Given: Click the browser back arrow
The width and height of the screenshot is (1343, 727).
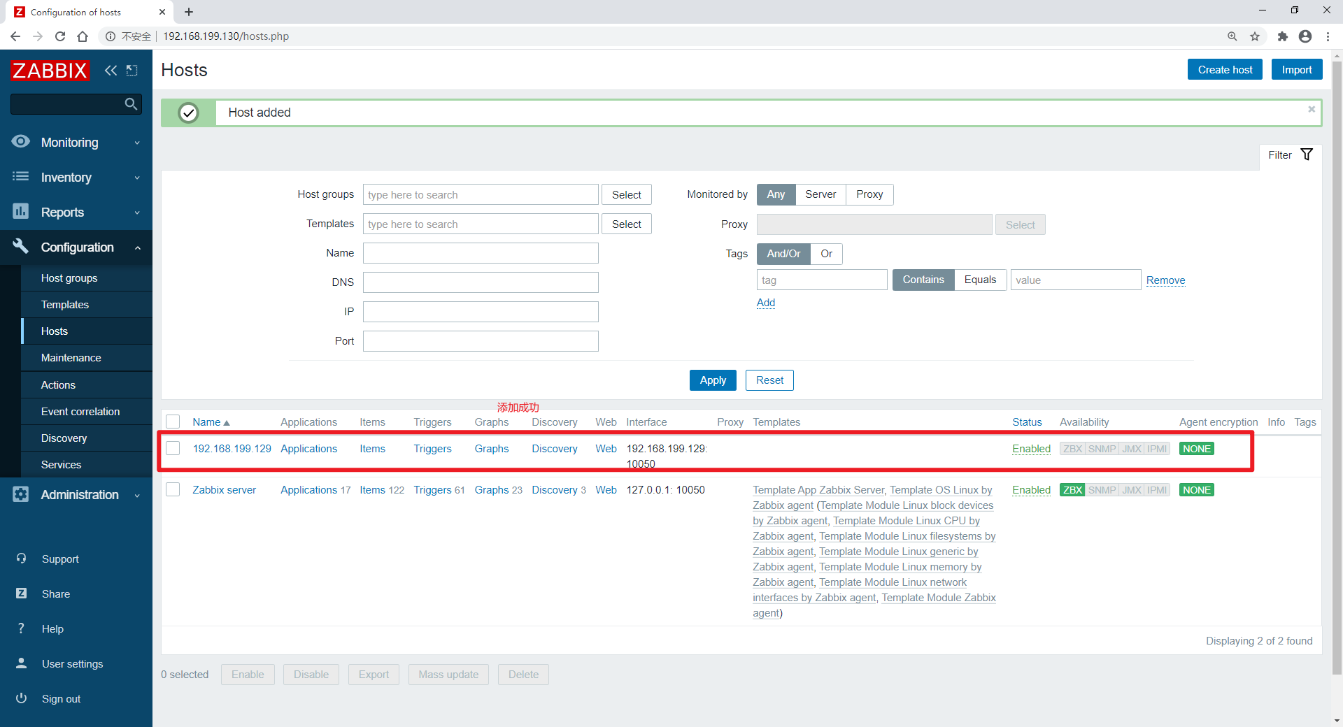Looking at the screenshot, I should pyautogui.click(x=15, y=36).
